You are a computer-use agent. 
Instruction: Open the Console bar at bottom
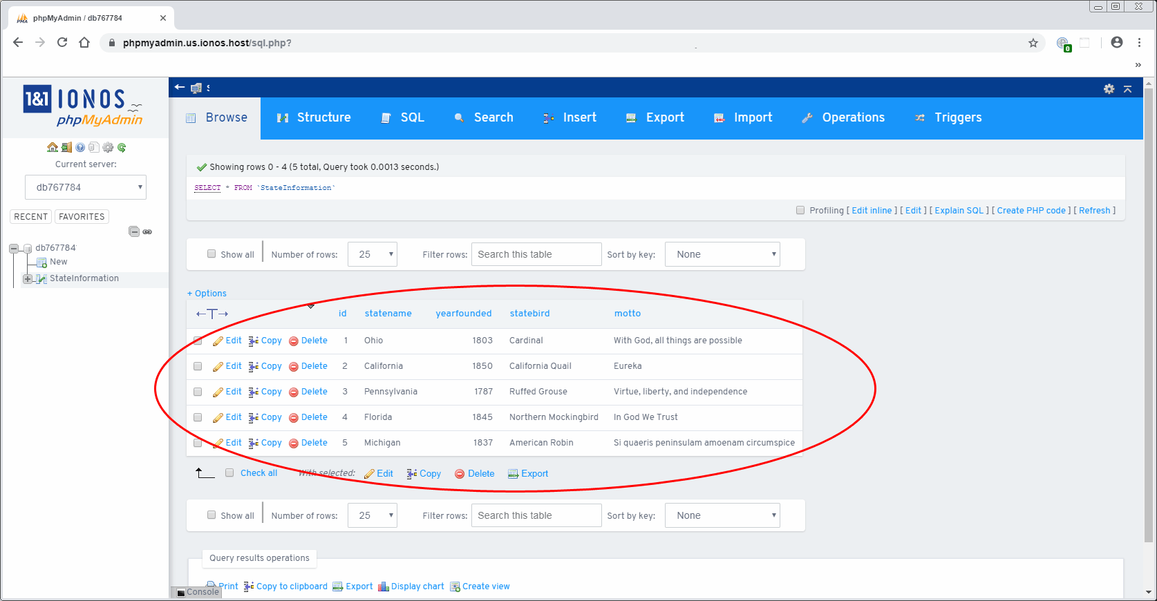pos(197,592)
